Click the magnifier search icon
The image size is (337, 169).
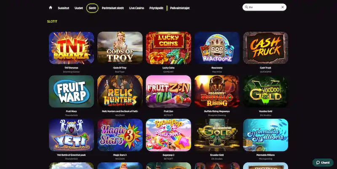pyautogui.click(x=246, y=7)
